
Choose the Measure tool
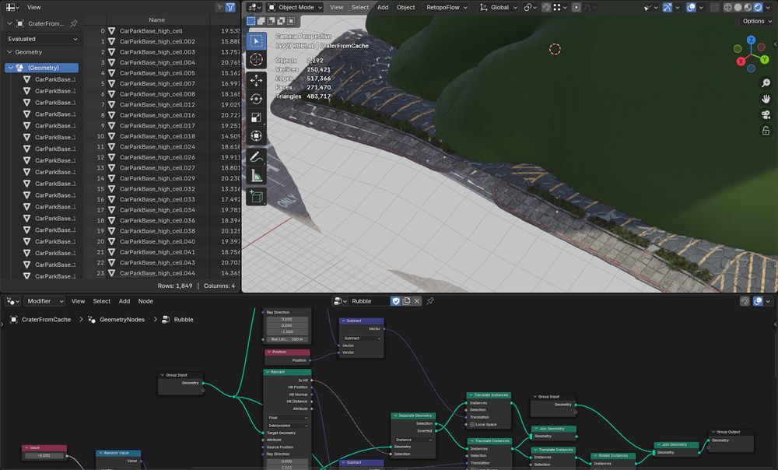256,177
